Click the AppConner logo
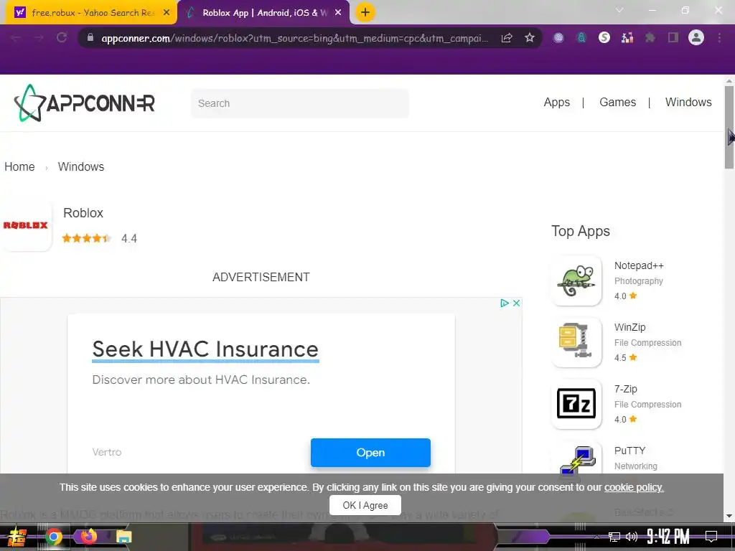 [x=85, y=103]
